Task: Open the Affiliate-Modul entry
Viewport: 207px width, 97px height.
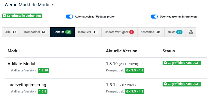Action: tap(21, 64)
